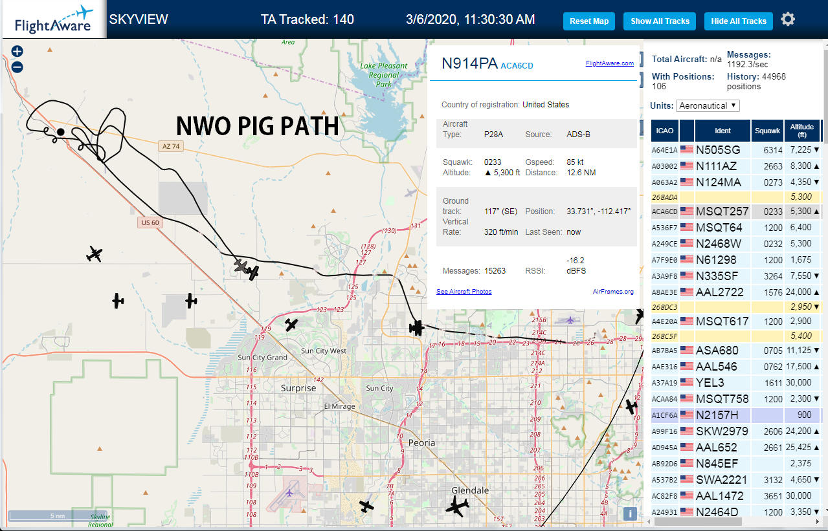
Task: Sort the table by Squawk column
Action: click(x=767, y=131)
